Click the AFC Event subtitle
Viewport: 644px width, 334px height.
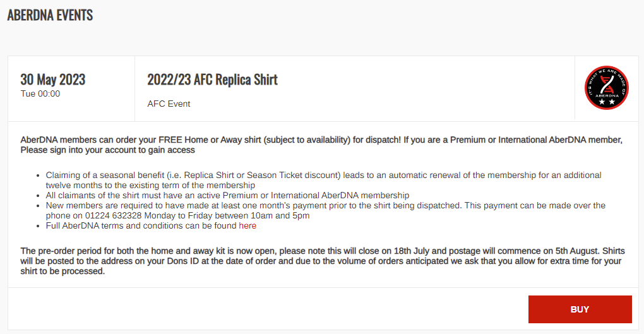click(169, 104)
